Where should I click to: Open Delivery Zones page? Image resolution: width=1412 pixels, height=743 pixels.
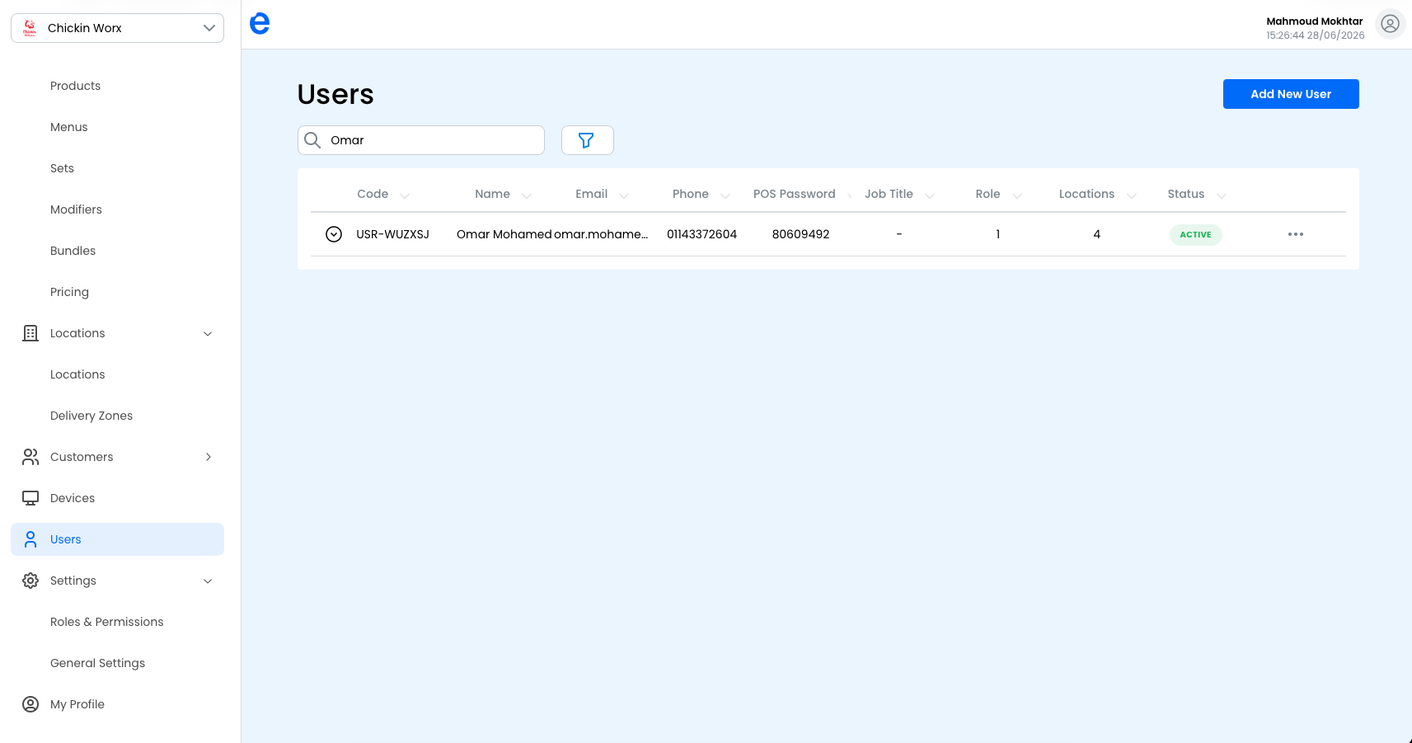[x=91, y=416]
